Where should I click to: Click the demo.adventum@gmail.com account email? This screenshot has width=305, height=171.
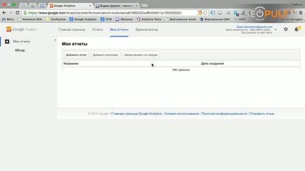tap(254, 27)
